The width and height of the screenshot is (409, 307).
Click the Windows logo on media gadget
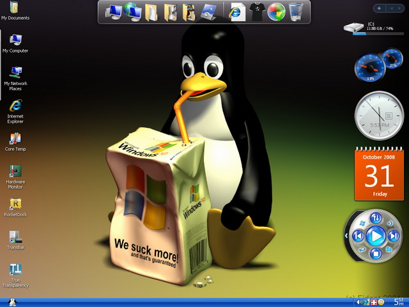[362, 223]
